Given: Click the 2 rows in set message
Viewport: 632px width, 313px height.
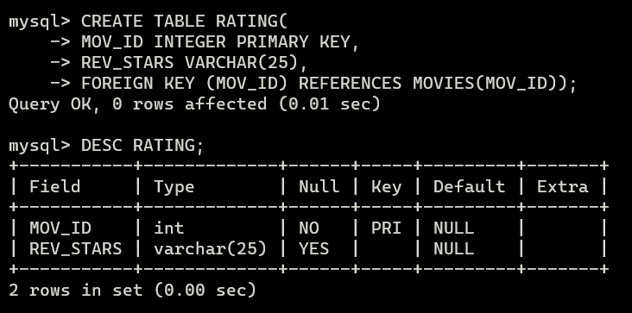Looking at the screenshot, I should (x=132, y=290).
